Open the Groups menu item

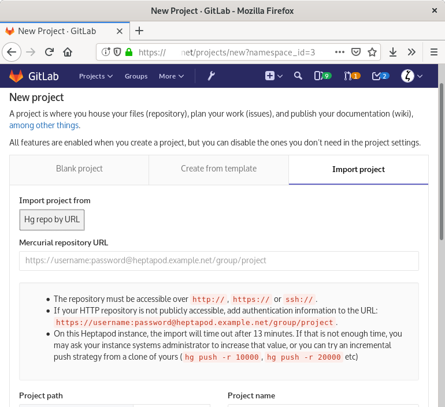[136, 76]
